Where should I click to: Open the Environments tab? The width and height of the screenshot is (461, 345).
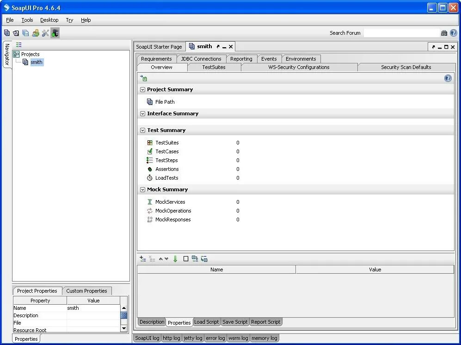301,59
